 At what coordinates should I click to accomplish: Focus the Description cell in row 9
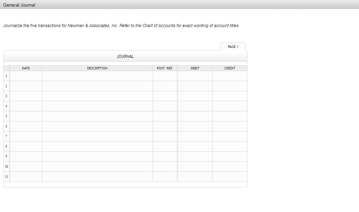click(x=97, y=156)
